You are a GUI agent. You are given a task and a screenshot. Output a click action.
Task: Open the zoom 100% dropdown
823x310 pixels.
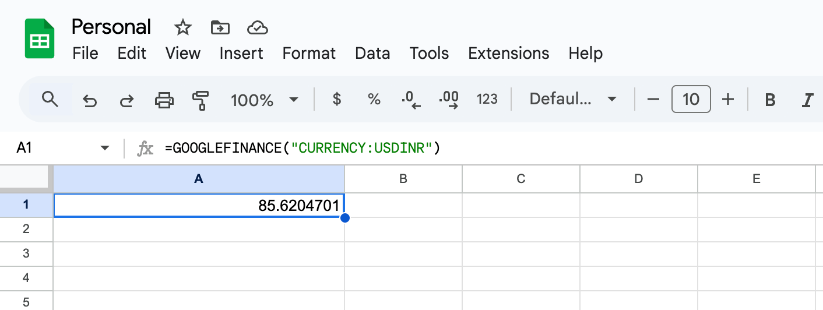[x=265, y=100]
